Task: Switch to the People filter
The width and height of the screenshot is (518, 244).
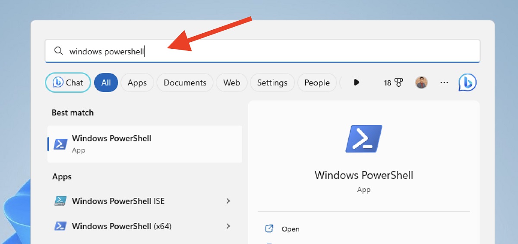Action: click(317, 83)
